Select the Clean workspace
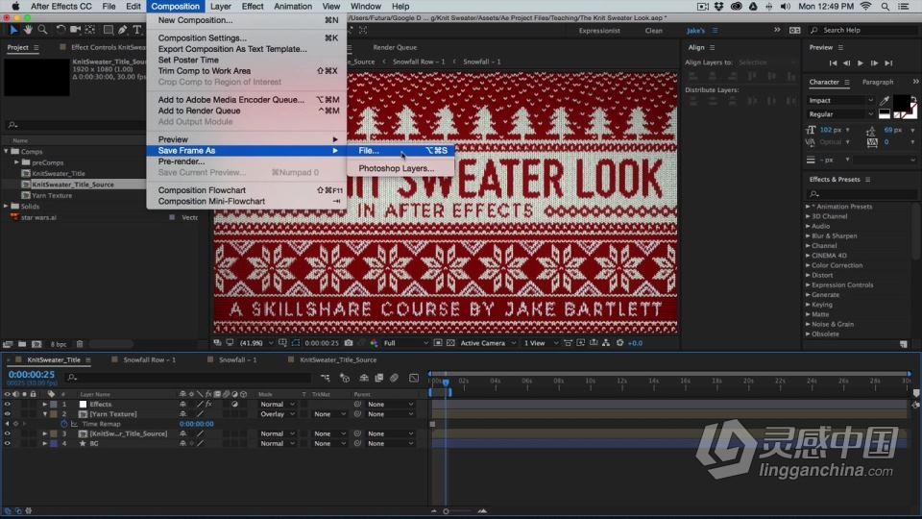Image resolution: width=922 pixels, height=519 pixels. point(653,31)
